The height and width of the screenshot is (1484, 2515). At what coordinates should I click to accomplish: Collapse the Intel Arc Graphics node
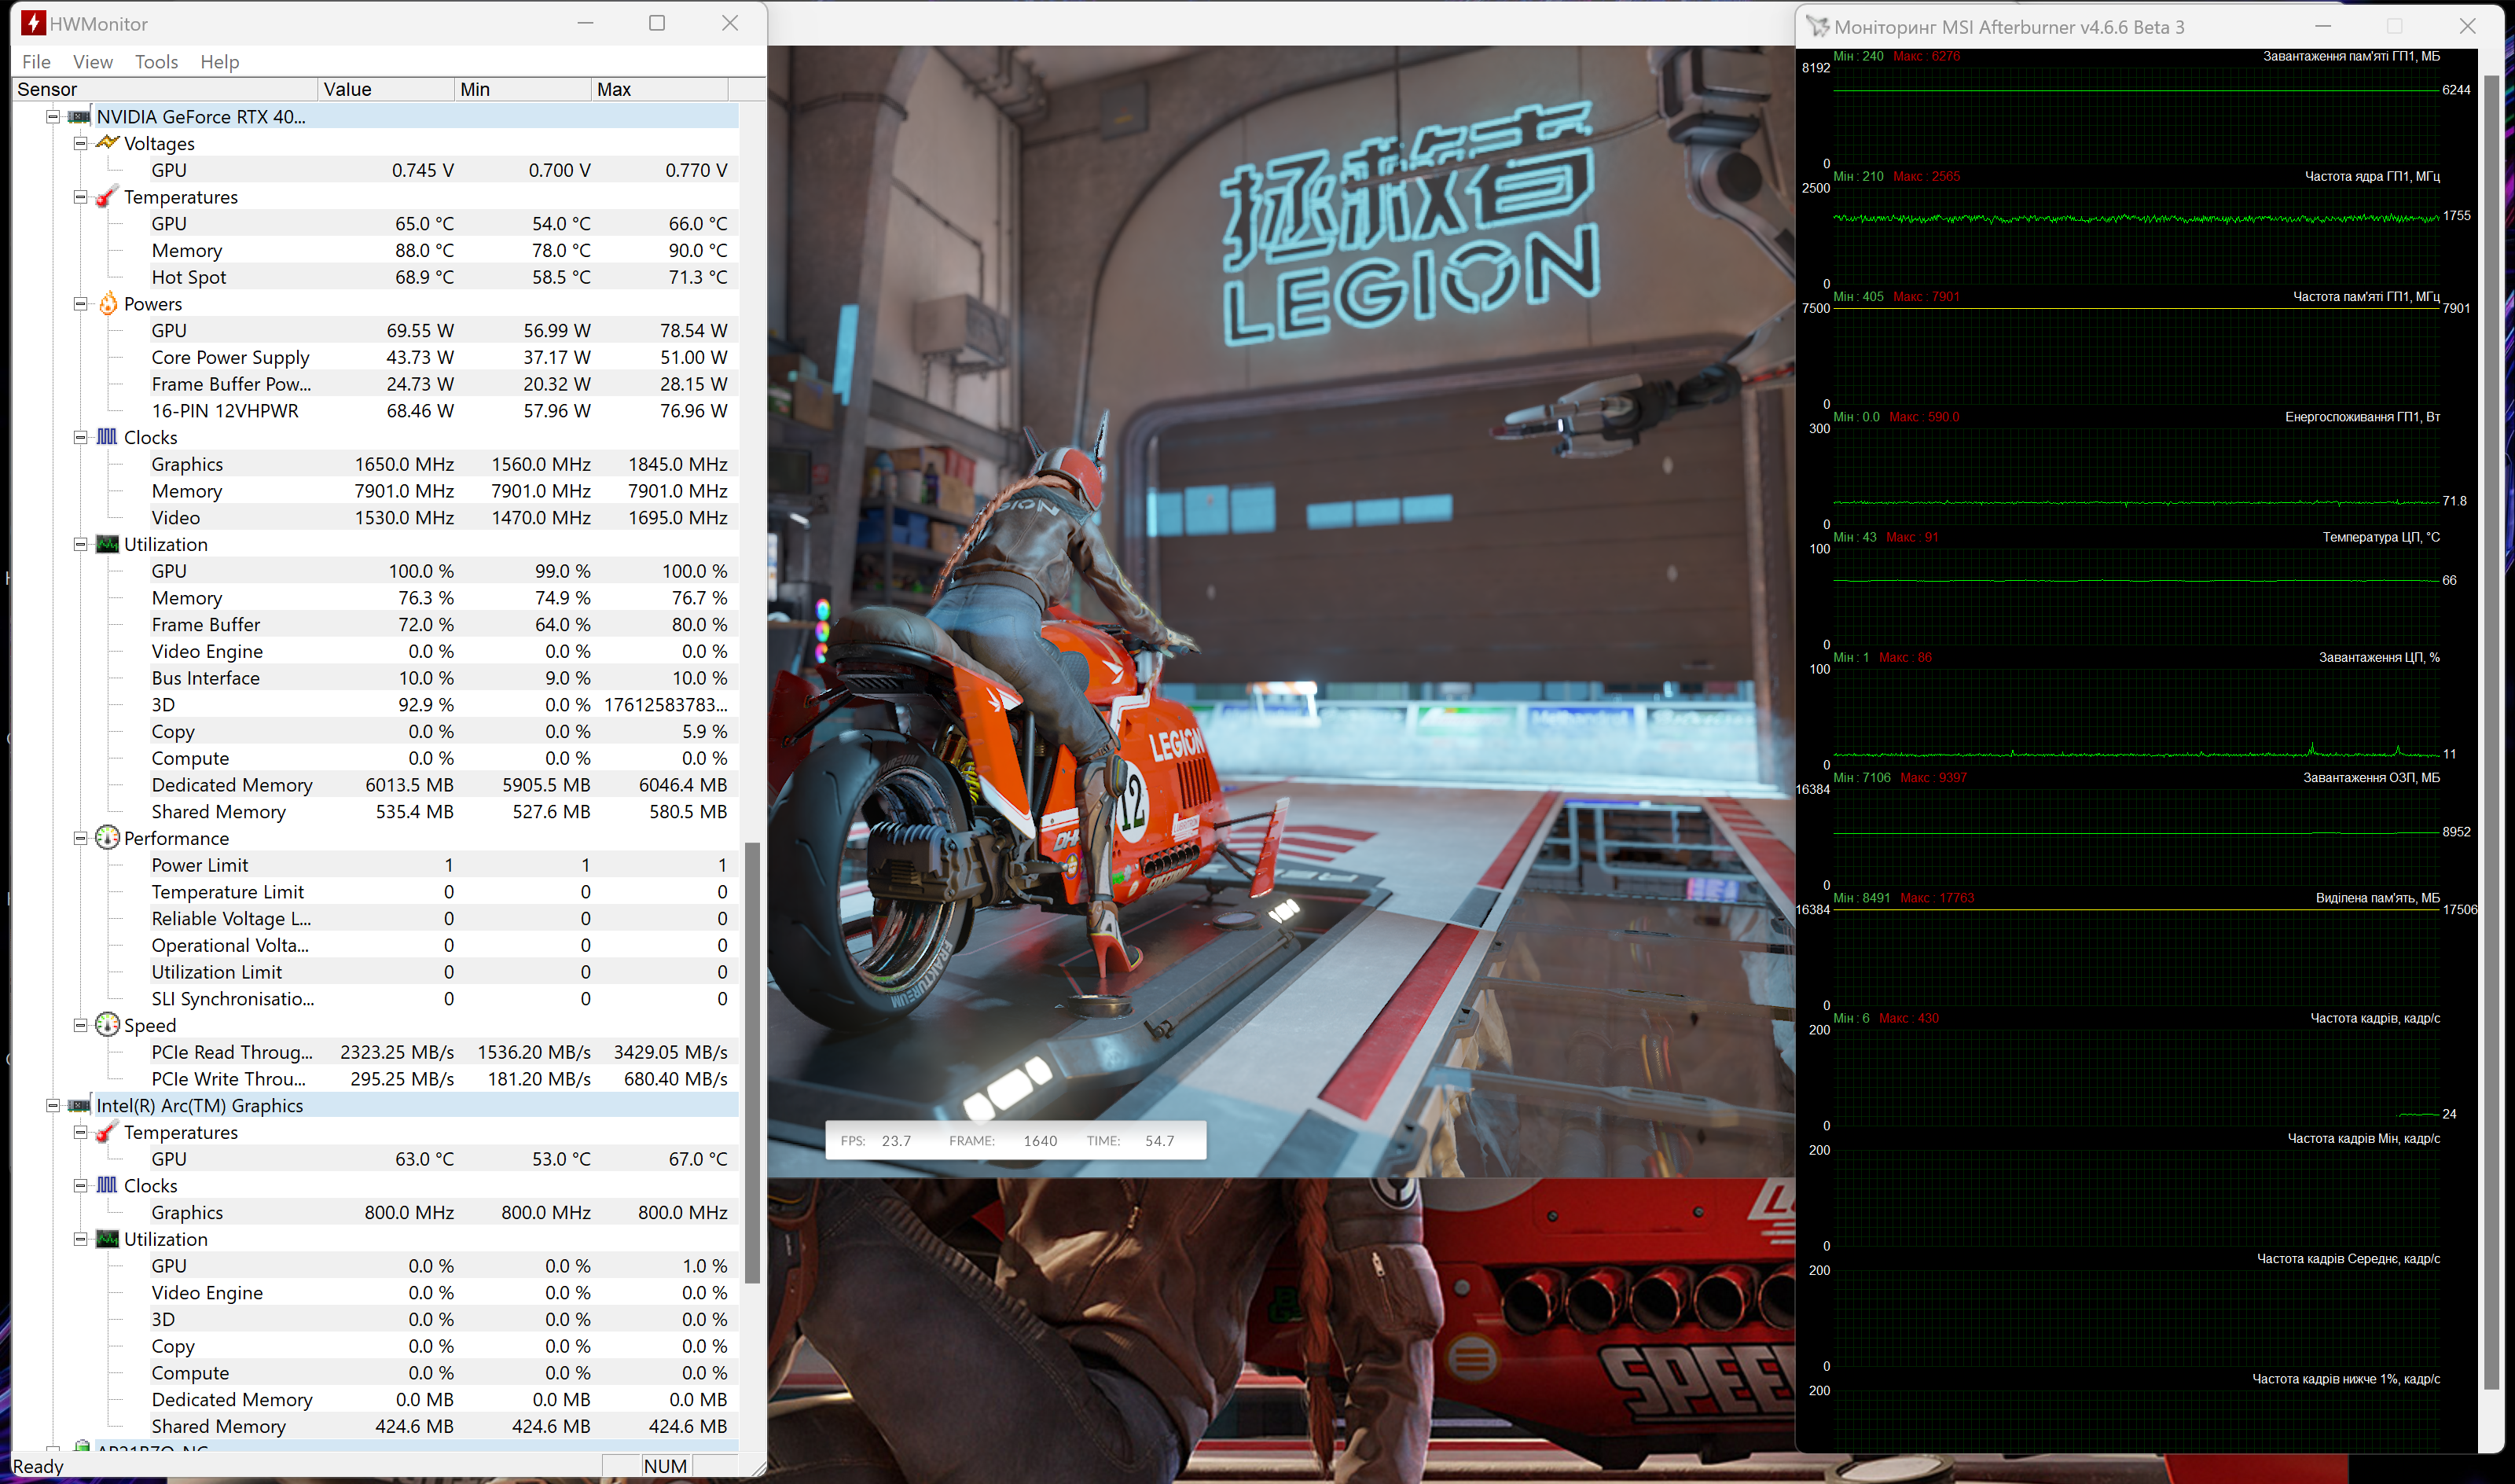click(x=53, y=1105)
